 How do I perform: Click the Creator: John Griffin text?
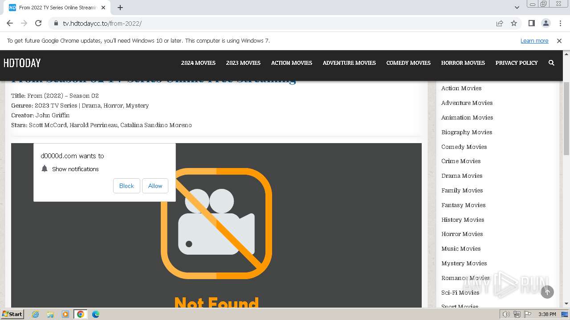[x=41, y=115]
